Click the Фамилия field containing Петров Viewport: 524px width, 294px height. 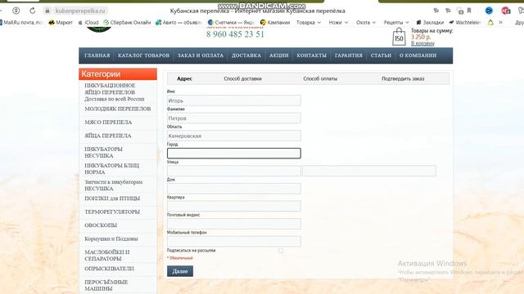point(234,118)
